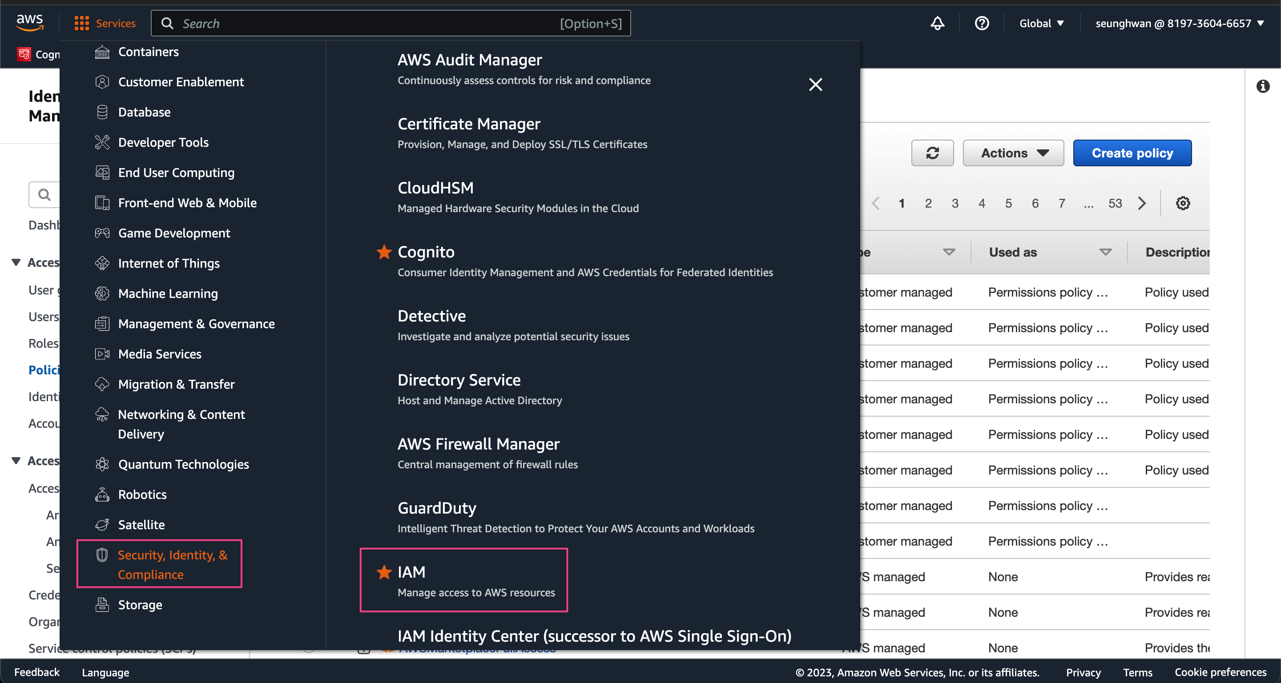Click the notifications bell icon
The image size is (1281, 683).
(937, 24)
